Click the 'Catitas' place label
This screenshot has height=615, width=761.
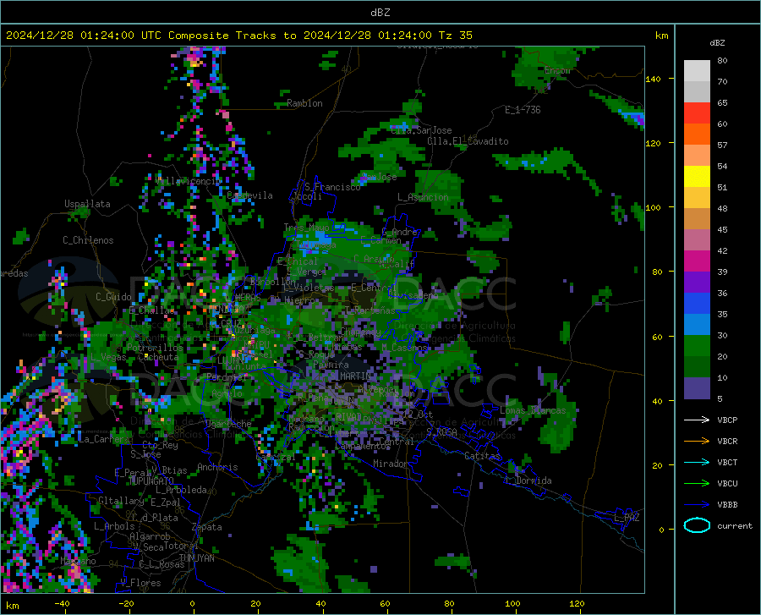pos(482,456)
